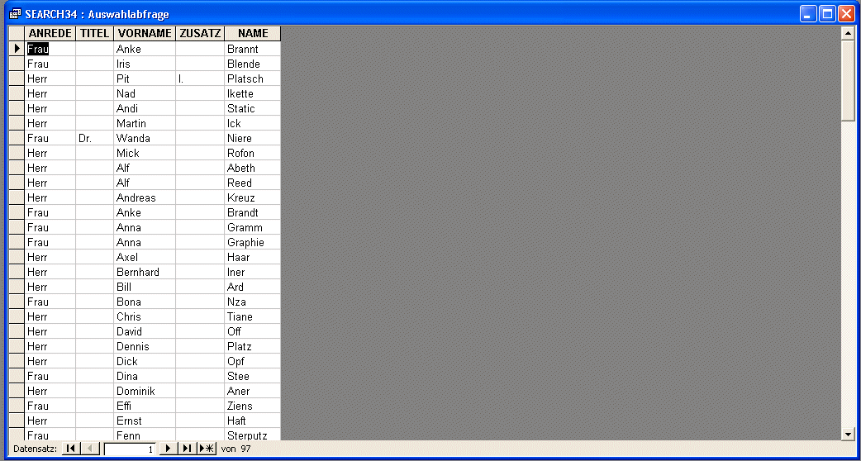The image size is (861, 461).
Task: Click the cell 'Iris'
Action: [145, 64]
